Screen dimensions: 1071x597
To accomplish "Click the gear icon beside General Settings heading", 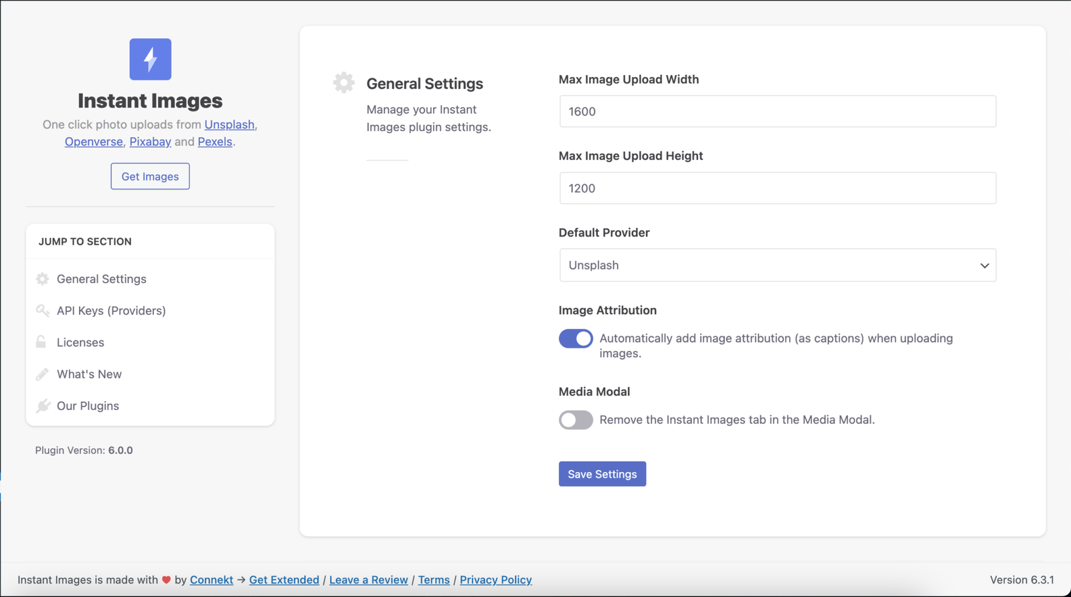I will 343,83.
